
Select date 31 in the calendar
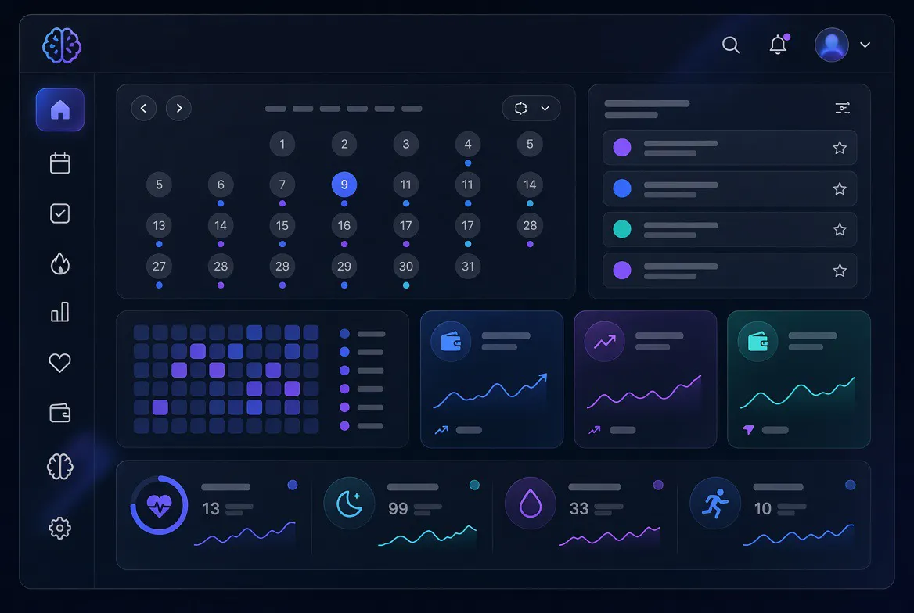pyautogui.click(x=467, y=267)
